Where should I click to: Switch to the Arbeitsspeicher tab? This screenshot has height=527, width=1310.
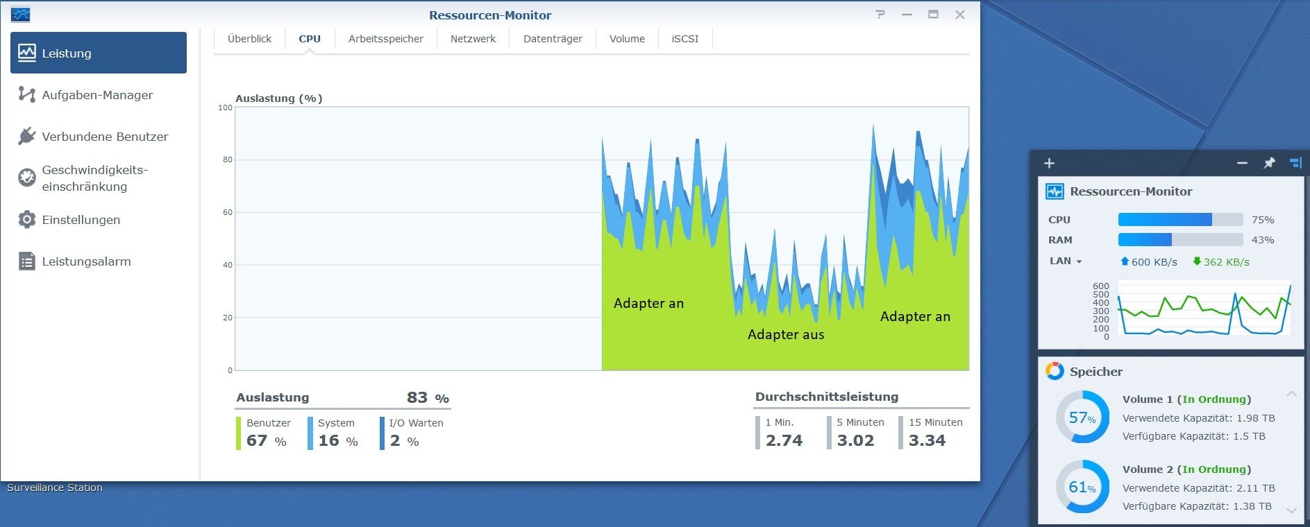386,39
